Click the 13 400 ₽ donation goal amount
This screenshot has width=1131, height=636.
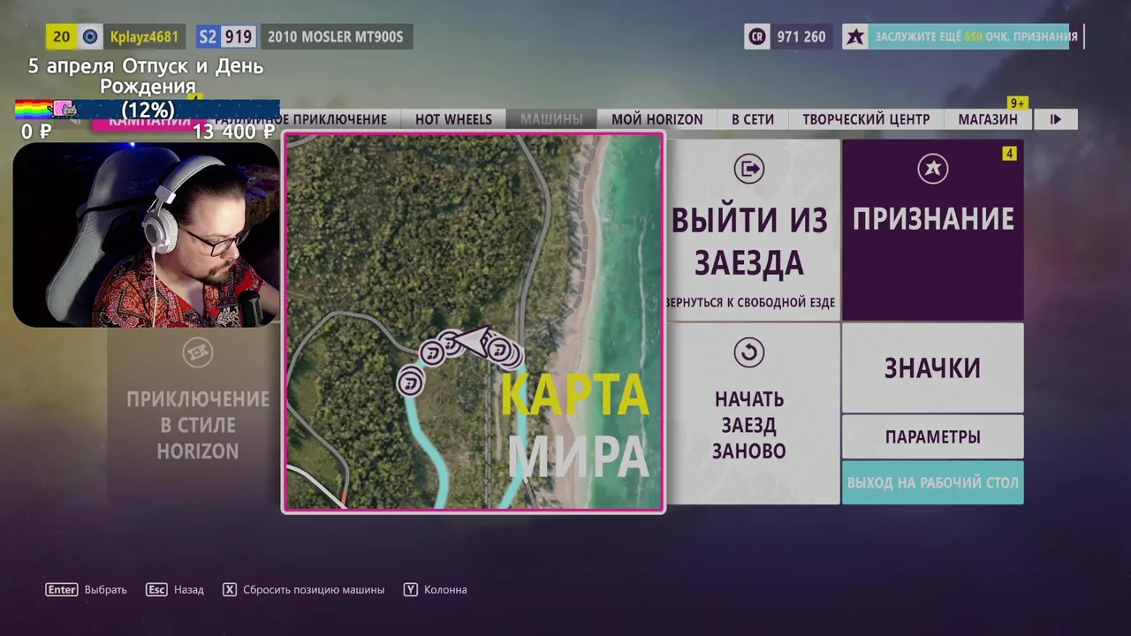point(234,132)
